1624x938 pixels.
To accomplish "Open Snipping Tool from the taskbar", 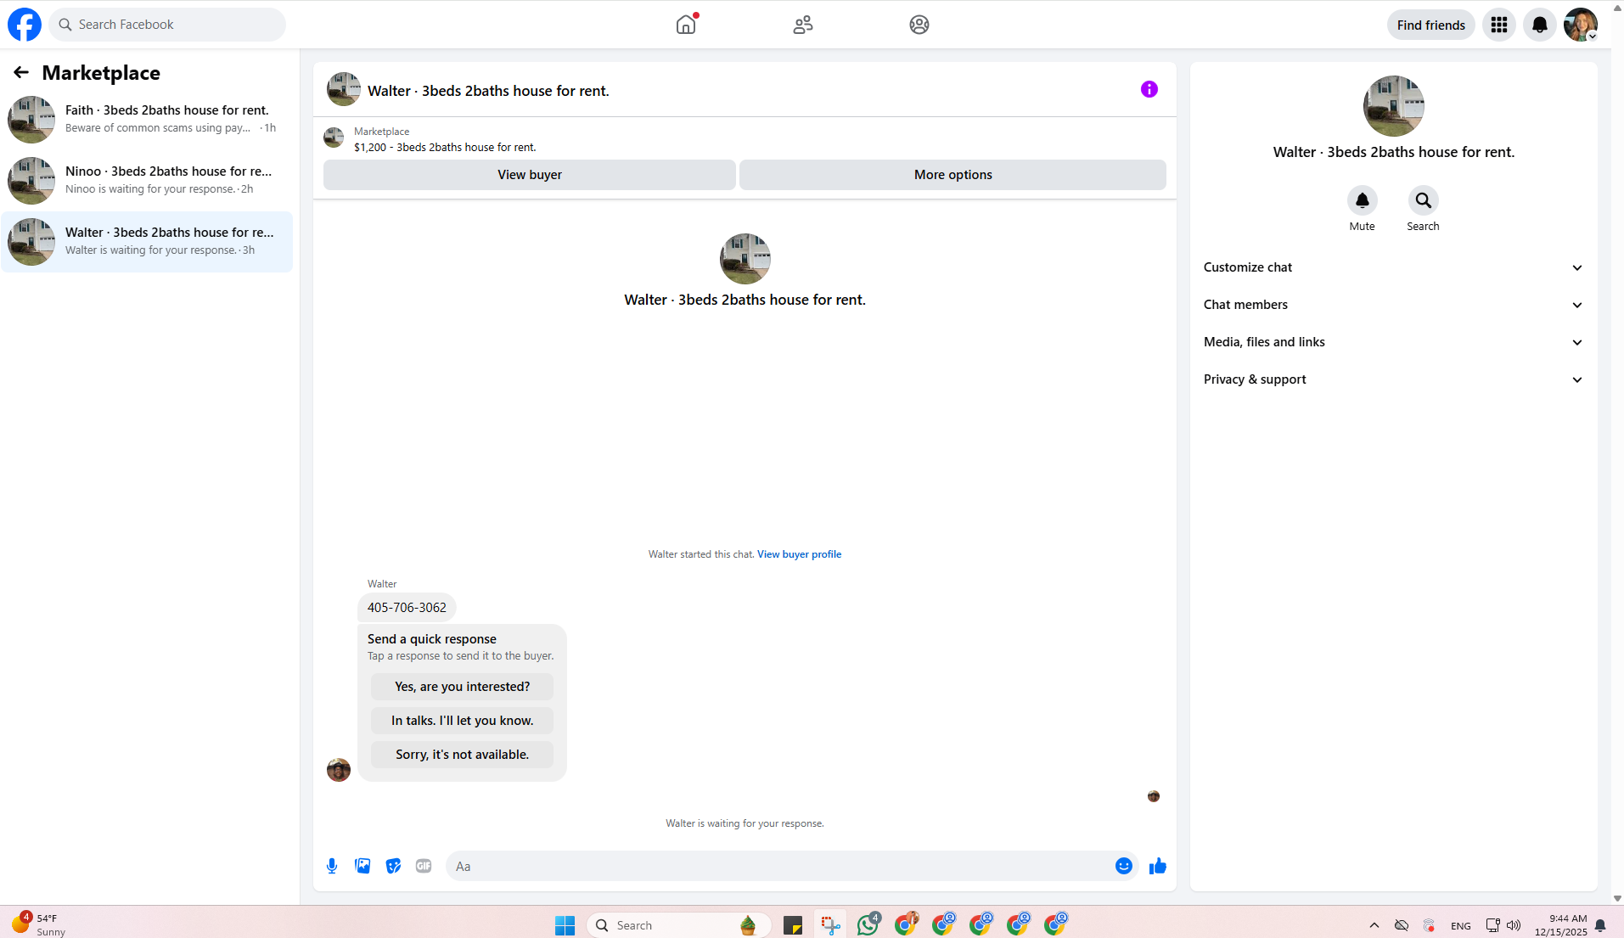I will point(830,925).
